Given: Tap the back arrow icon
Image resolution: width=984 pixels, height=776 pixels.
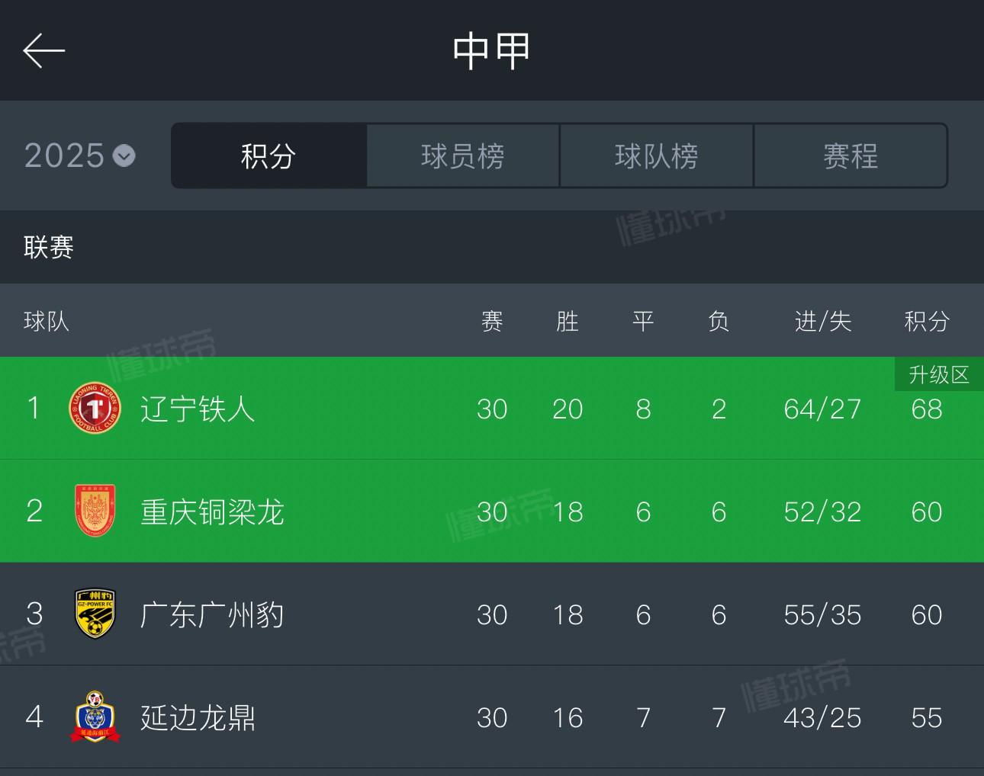Looking at the screenshot, I should 43,50.
